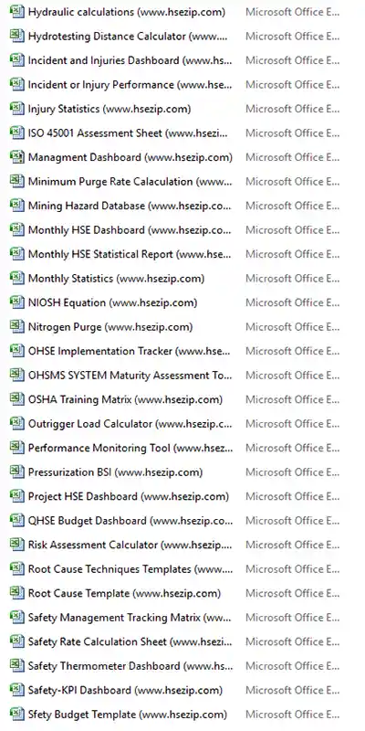Select the Safety Management Tracking Matrix icon

17,619
